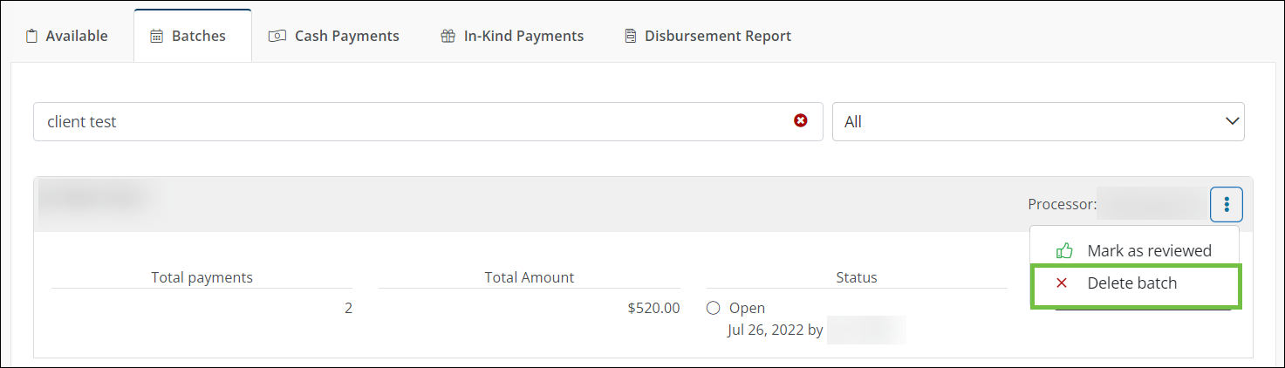
Task: Click the red X icon beside Delete batch
Action: [1062, 283]
